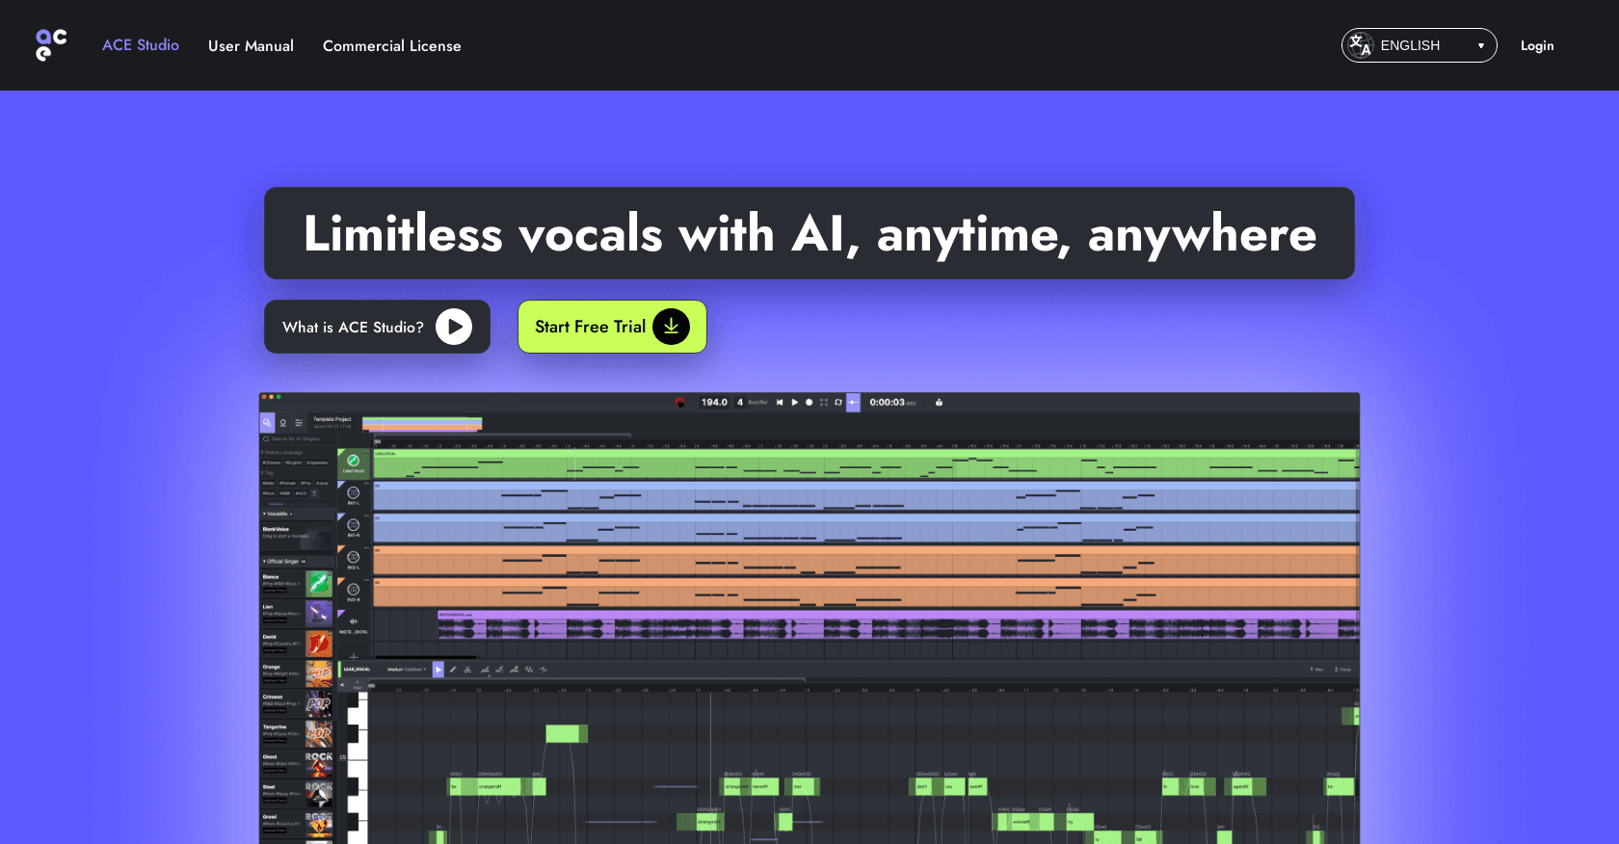Select the Lien singer thumbnail
Image resolution: width=1619 pixels, height=844 pixels.
[x=319, y=613]
